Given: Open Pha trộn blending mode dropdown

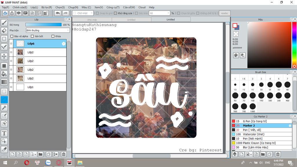Looking at the screenshot, I should tap(48, 30).
